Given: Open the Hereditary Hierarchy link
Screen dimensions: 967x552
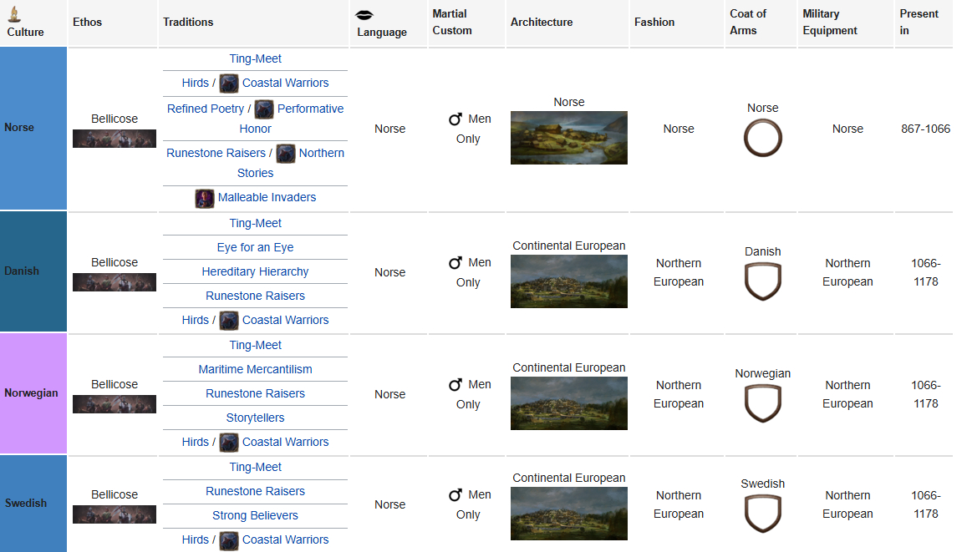Looking at the screenshot, I should pyautogui.click(x=255, y=272).
